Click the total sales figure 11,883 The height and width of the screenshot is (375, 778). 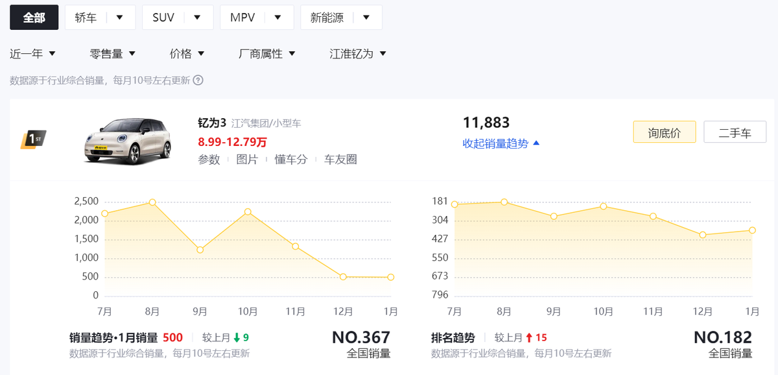[x=486, y=123]
